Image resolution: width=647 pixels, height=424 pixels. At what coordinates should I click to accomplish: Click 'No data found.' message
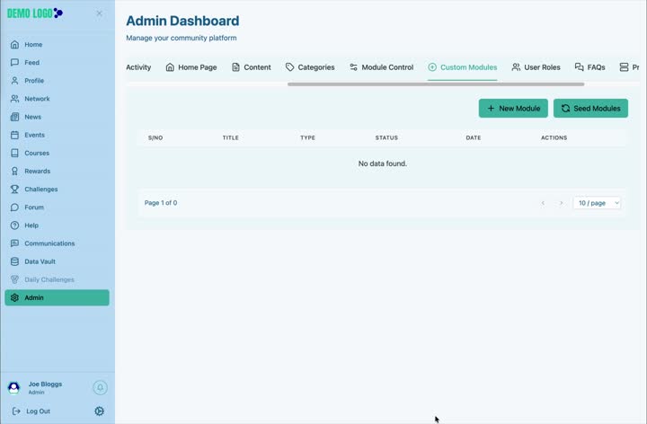coord(383,163)
